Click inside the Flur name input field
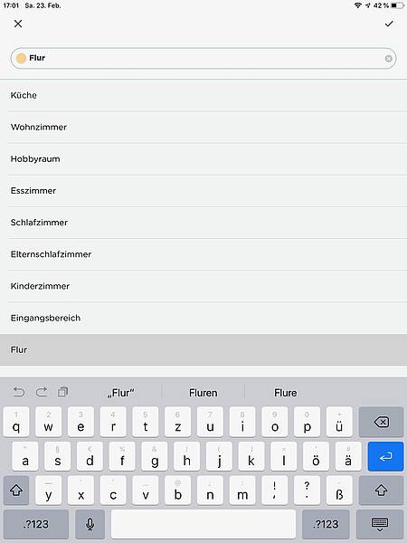 (203, 58)
